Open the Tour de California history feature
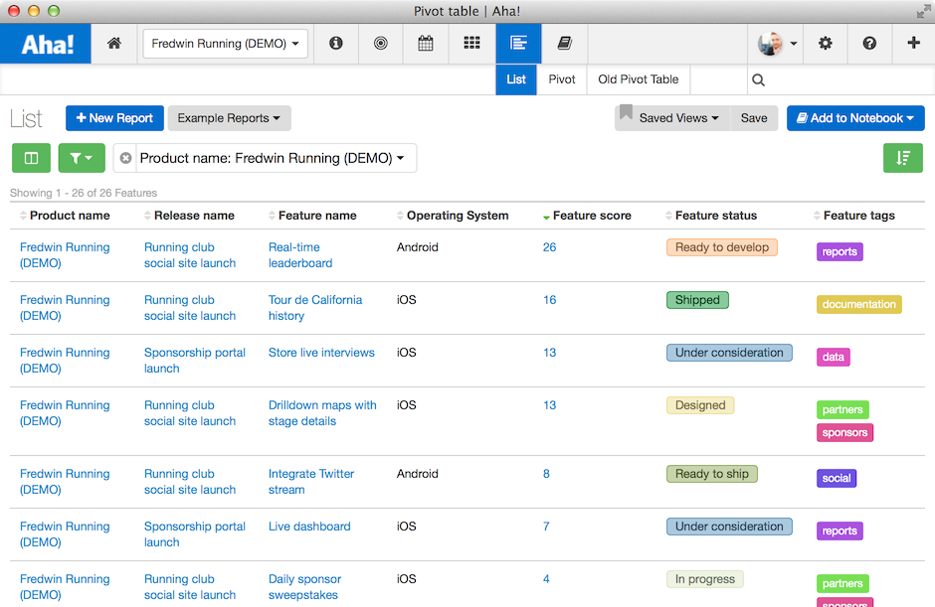935x607 pixels. tap(315, 308)
